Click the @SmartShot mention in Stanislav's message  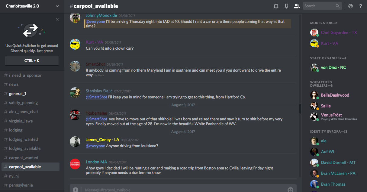[97, 97]
